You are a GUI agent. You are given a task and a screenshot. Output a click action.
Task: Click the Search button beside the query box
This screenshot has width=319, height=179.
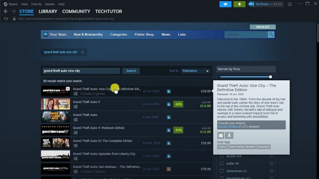tap(131, 71)
